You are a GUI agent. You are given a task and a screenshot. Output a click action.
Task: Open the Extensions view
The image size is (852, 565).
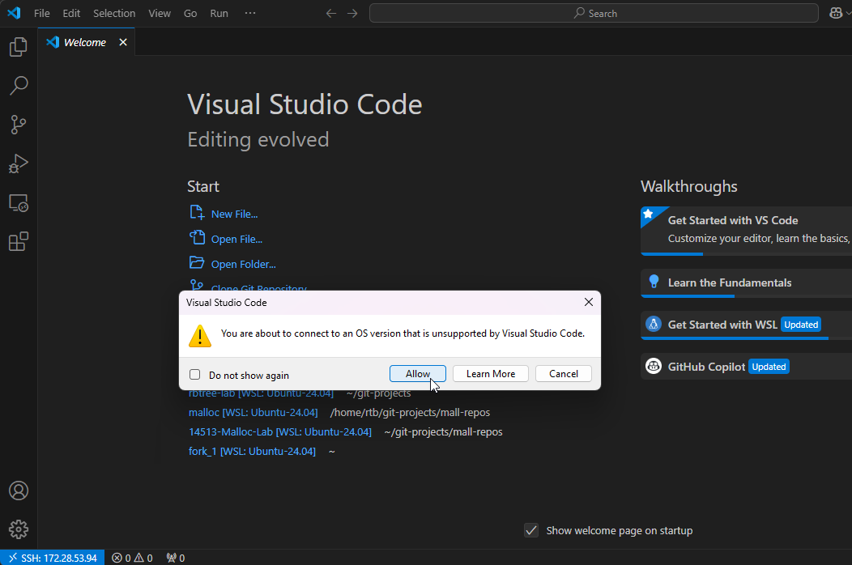19,242
